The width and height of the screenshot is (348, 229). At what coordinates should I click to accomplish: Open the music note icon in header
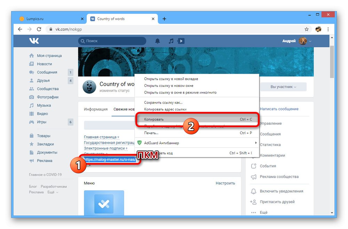click(x=171, y=41)
